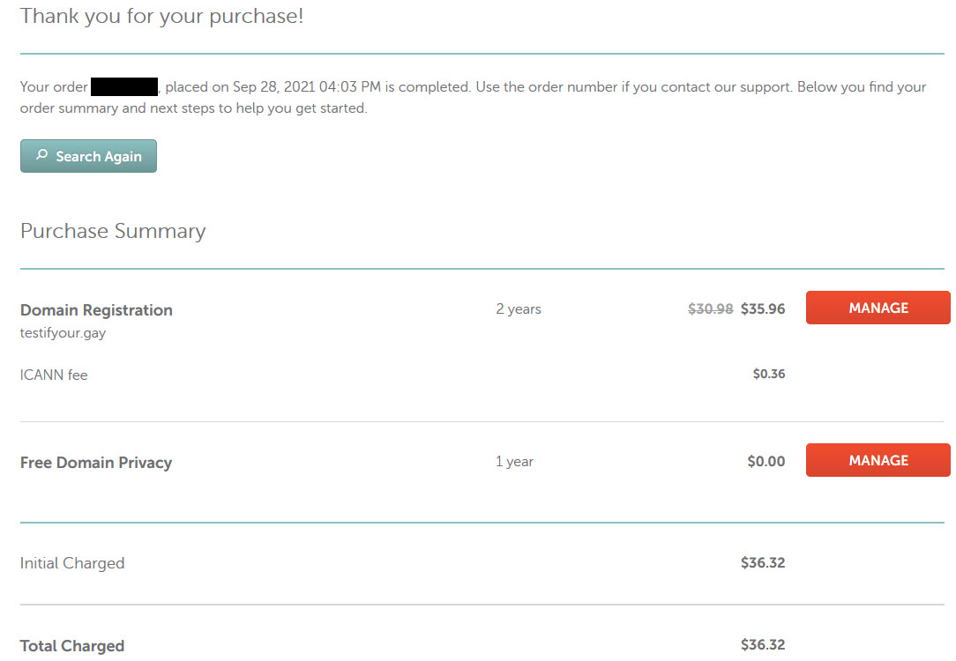The height and width of the screenshot is (661, 956).
Task: Select the Free Domain Privacy heading
Action: click(96, 463)
